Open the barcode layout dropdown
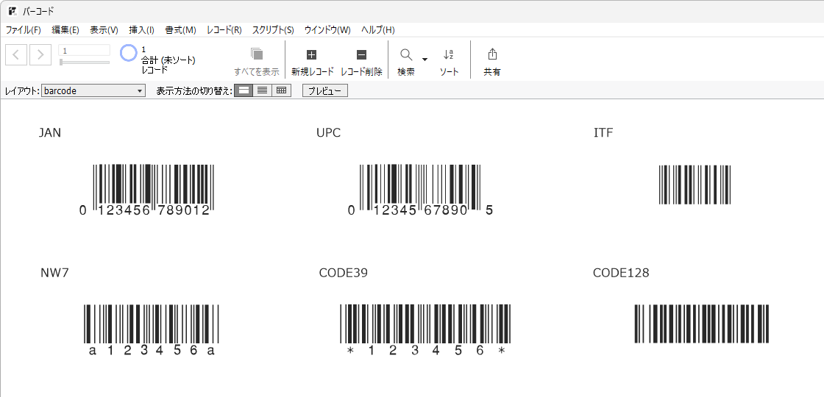Viewport: 824px width, 397px height. click(93, 91)
